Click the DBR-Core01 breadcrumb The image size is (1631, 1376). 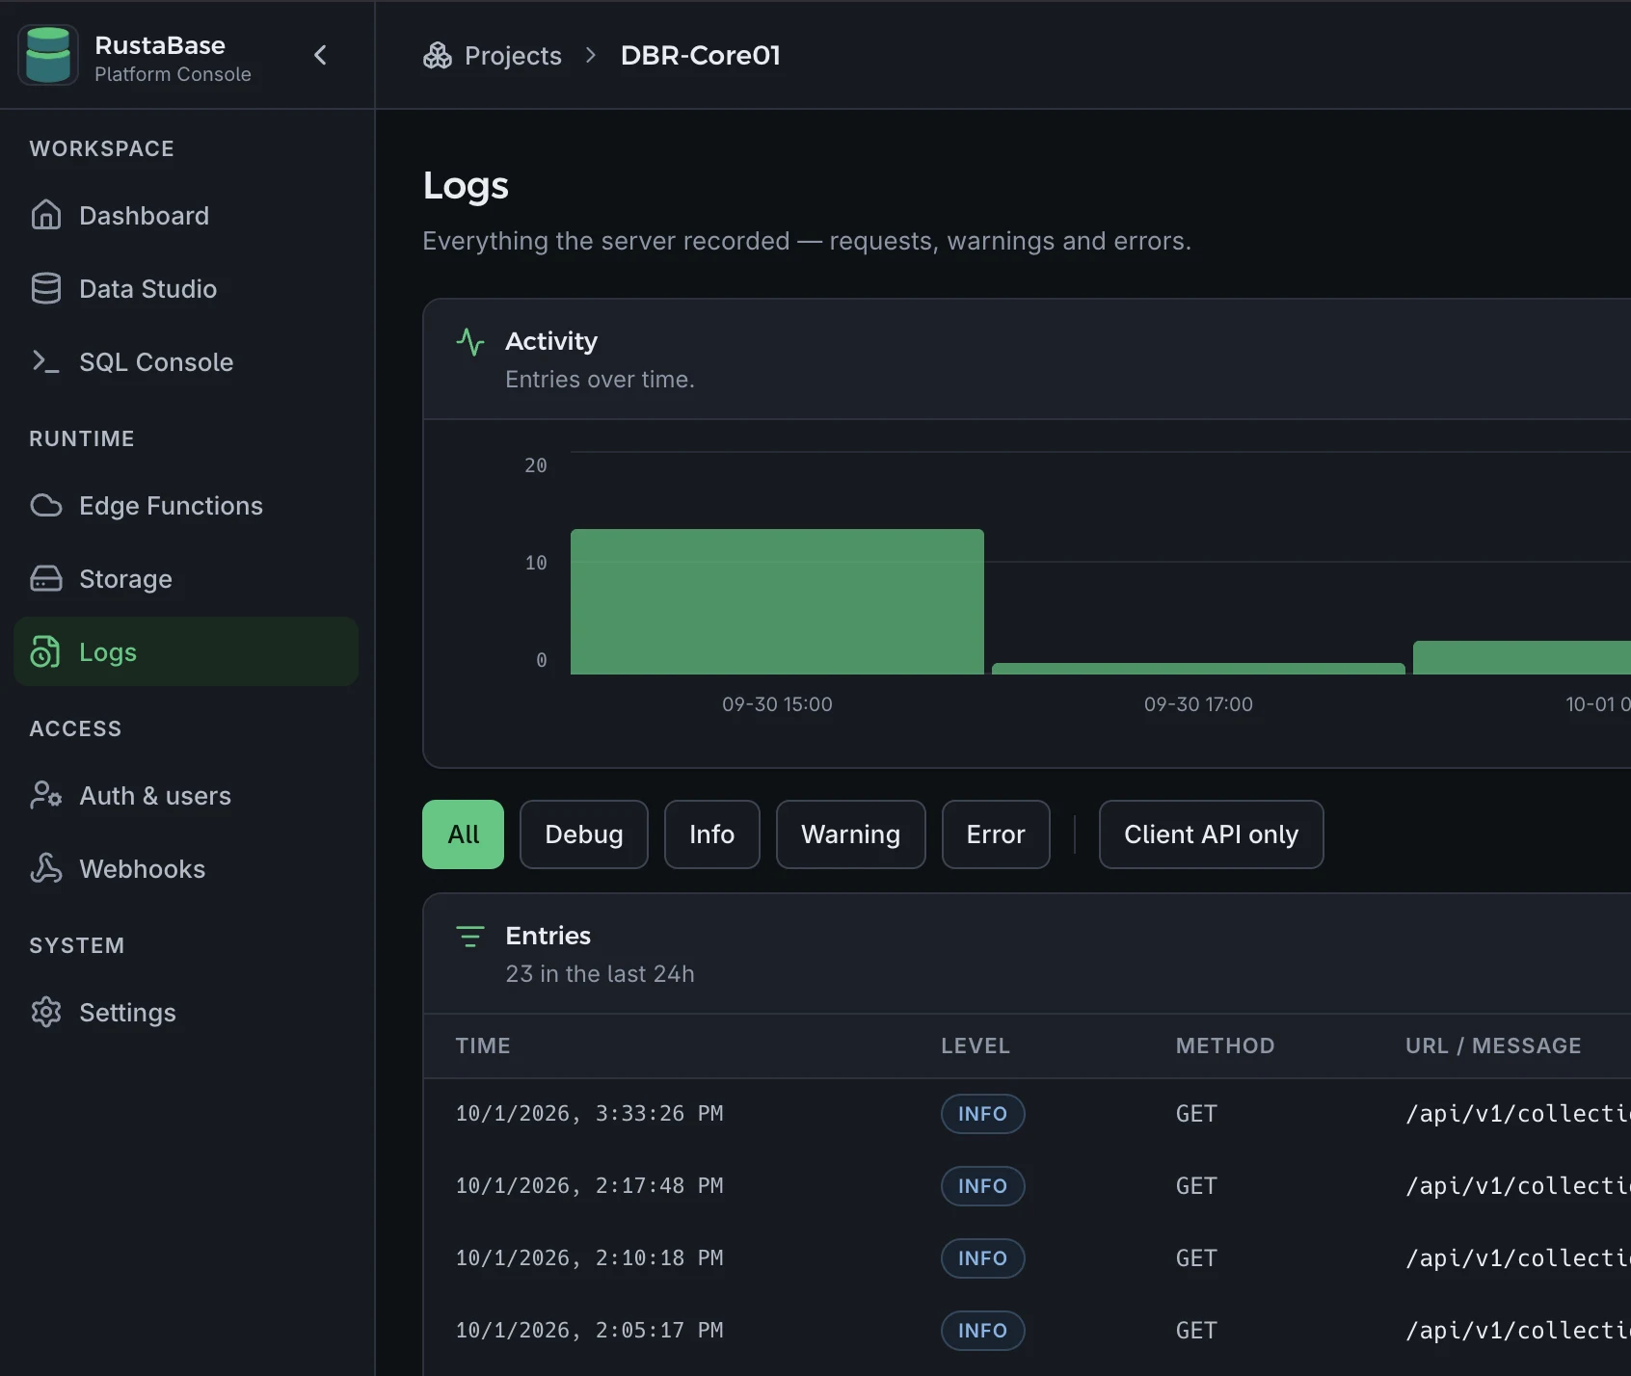coord(701,56)
